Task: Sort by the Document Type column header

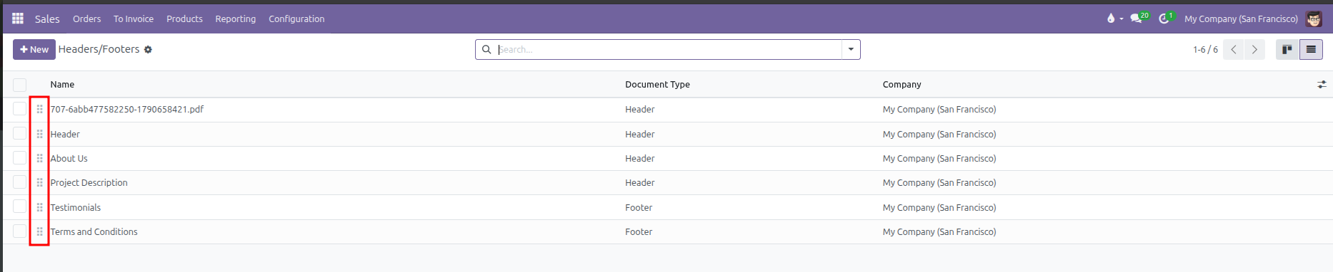Action: (657, 84)
